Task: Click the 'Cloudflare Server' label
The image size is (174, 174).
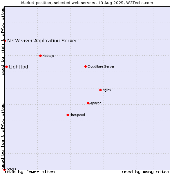Action: pos(101,66)
